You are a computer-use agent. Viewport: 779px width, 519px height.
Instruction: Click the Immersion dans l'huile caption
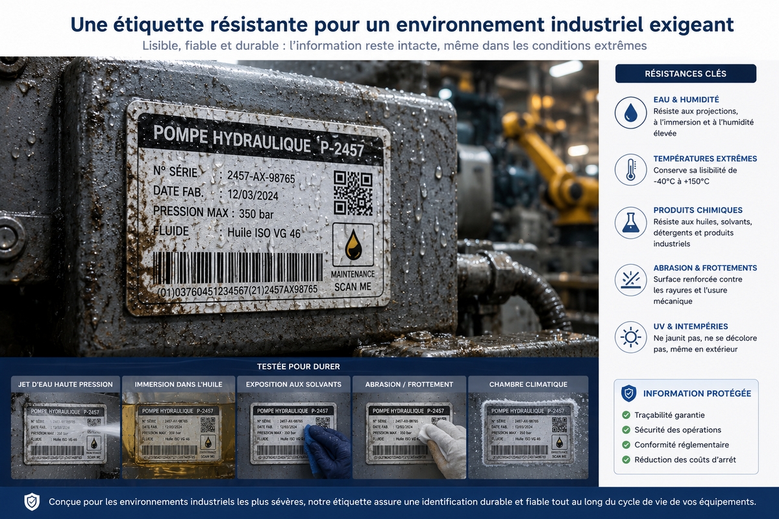coord(179,385)
